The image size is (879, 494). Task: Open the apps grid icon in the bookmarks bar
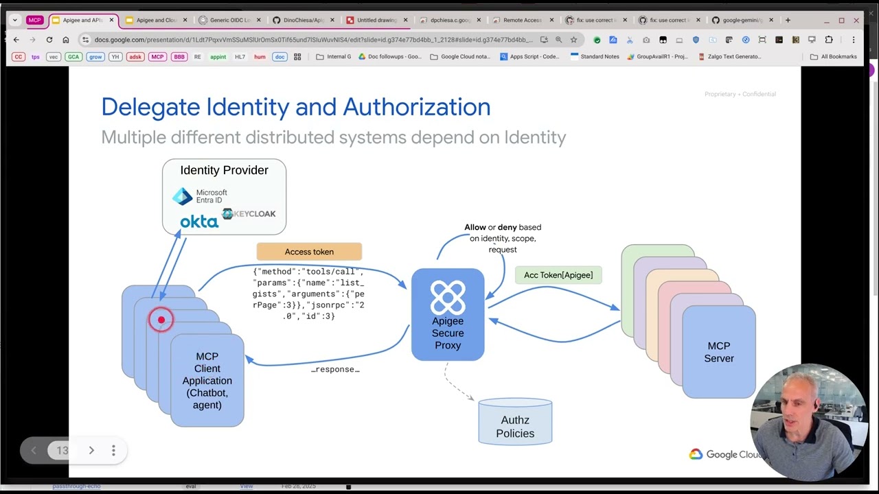297,57
